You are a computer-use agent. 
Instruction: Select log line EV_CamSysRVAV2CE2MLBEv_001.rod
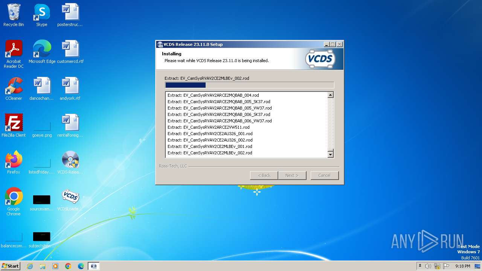click(210, 146)
